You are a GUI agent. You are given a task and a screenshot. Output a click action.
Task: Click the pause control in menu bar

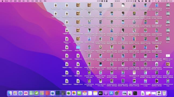[x=129, y=1]
